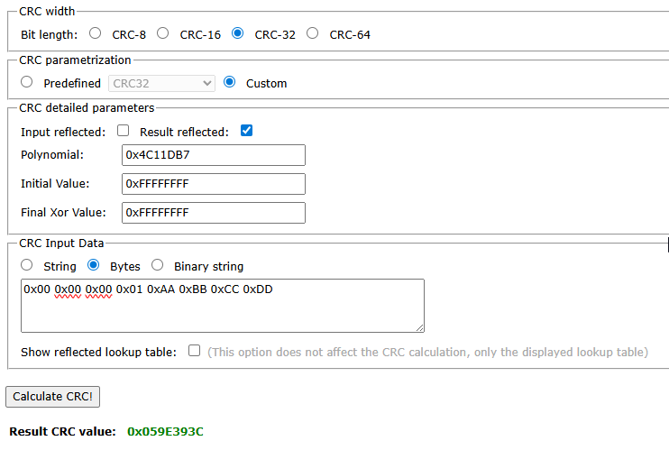Screen dimensions: 669x450
Task: Focus the Final Xor Value field
Action: [213, 213]
